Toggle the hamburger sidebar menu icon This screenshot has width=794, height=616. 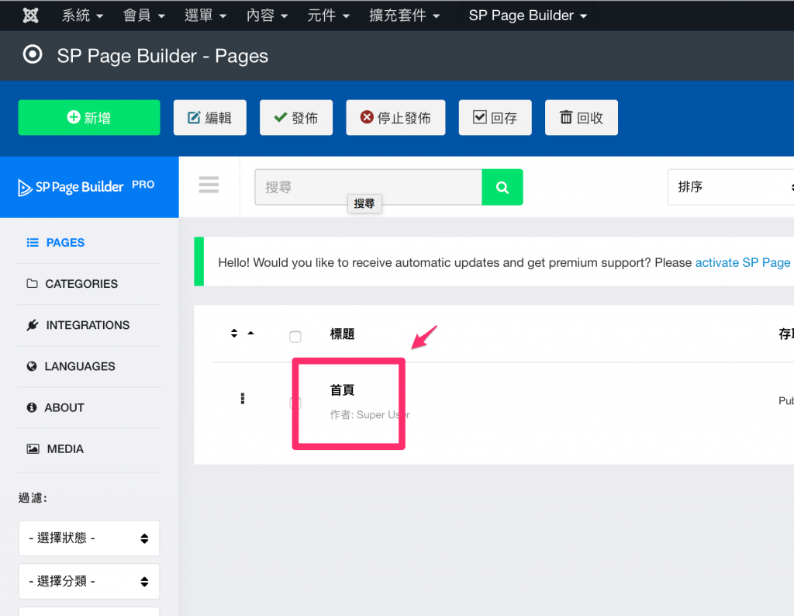click(x=209, y=185)
